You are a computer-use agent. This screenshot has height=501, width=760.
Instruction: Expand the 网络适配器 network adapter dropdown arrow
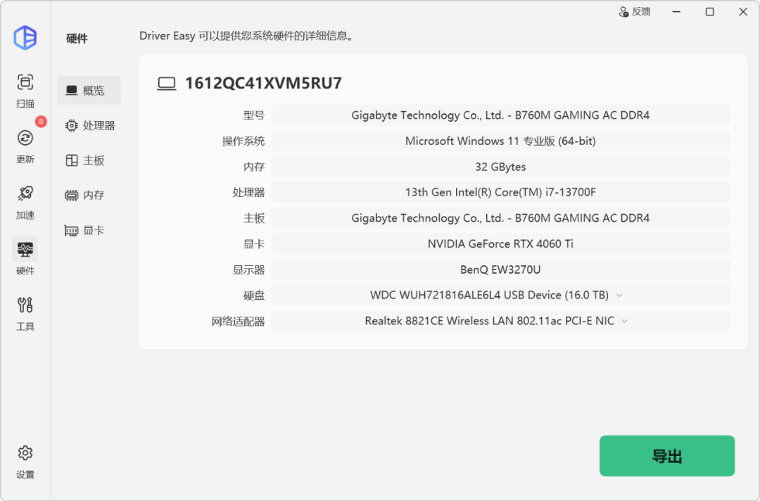[625, 321]
